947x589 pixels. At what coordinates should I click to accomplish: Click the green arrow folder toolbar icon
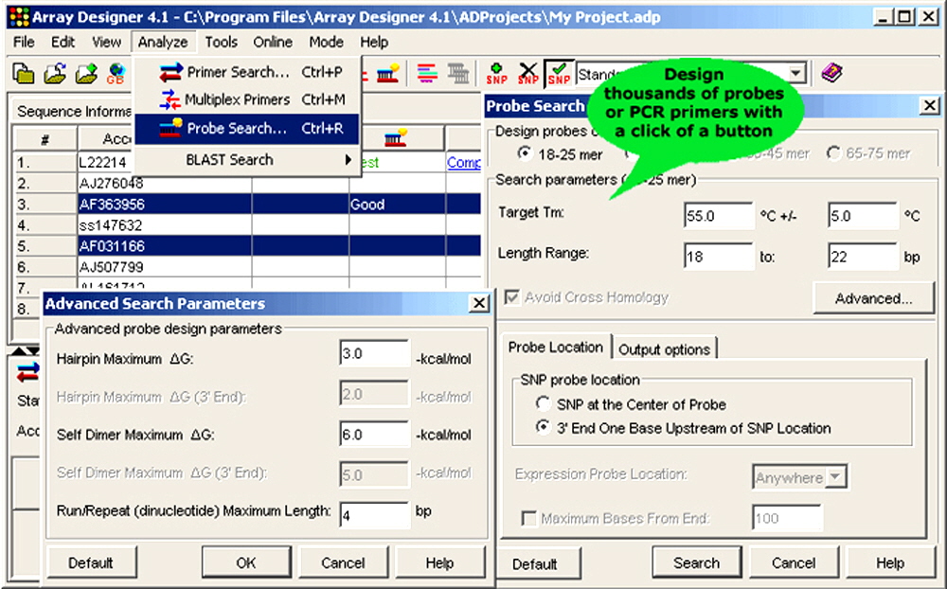pos(86,74)
